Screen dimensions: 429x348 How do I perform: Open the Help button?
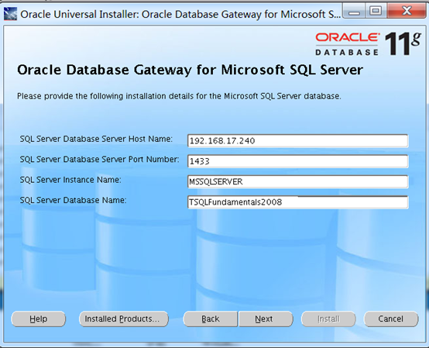click(x=38, y=319)
